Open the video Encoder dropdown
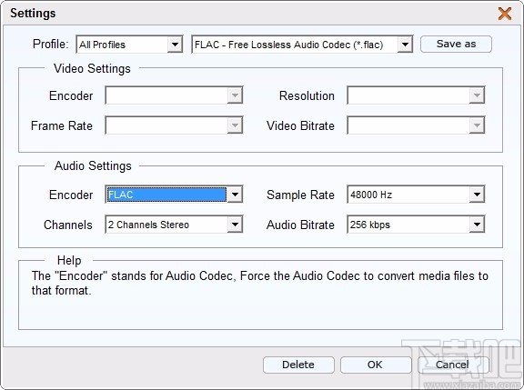The height and width of the screenshot is (390, 524). (174, 95)
